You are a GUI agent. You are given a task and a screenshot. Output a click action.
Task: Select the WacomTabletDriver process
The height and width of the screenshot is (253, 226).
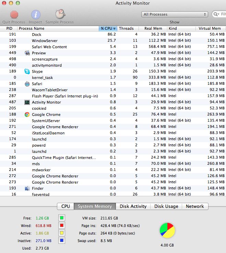(x=113, y=90)
